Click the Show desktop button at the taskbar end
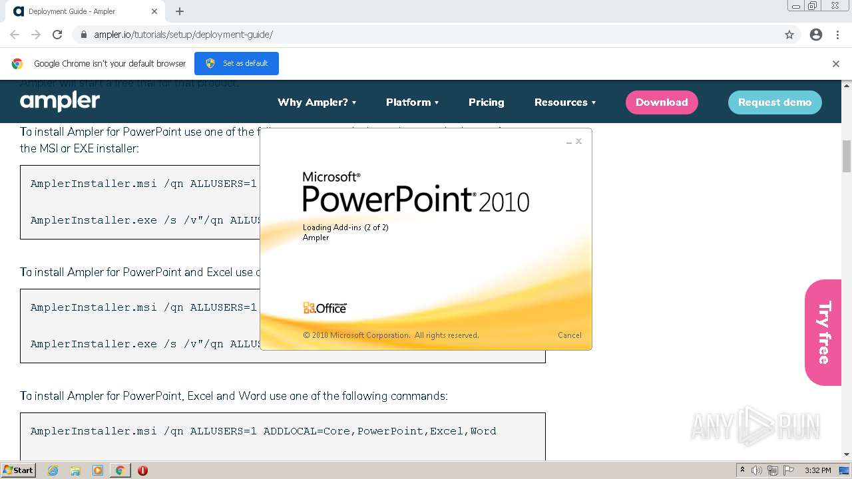 click(844, 470)
